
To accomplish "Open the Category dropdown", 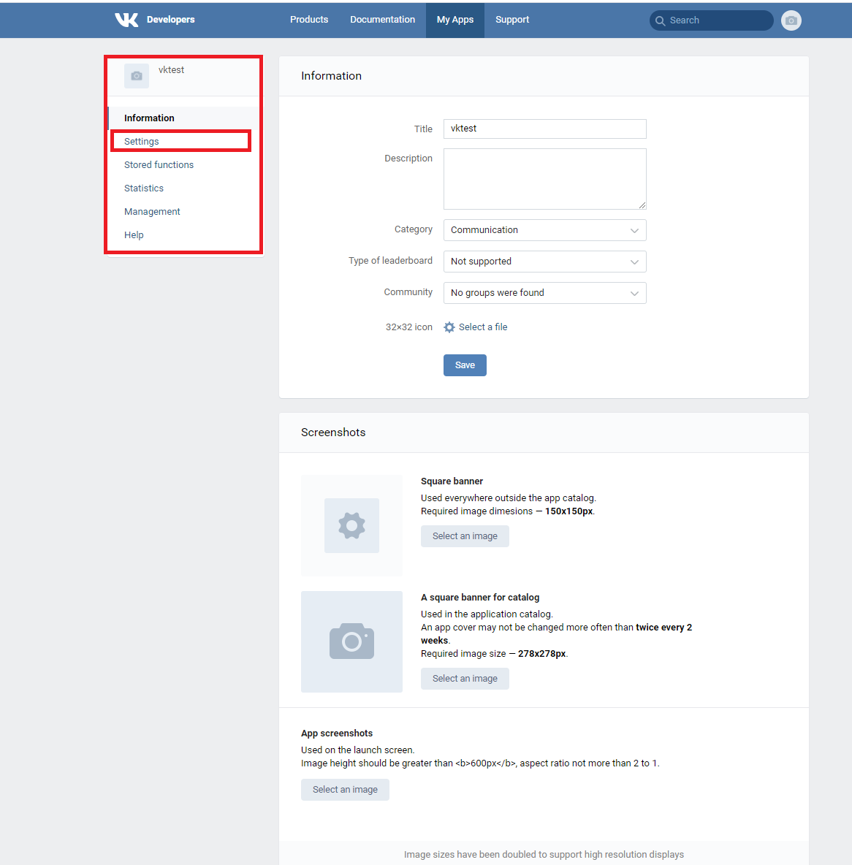I will tap(544, 230).
